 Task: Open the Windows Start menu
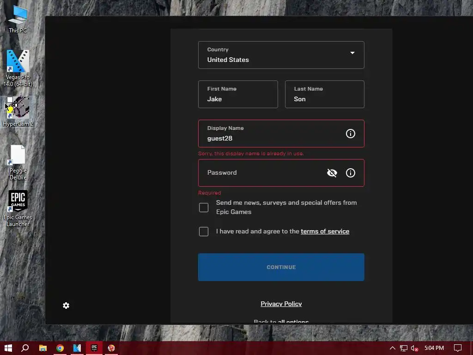coord(8,348)
